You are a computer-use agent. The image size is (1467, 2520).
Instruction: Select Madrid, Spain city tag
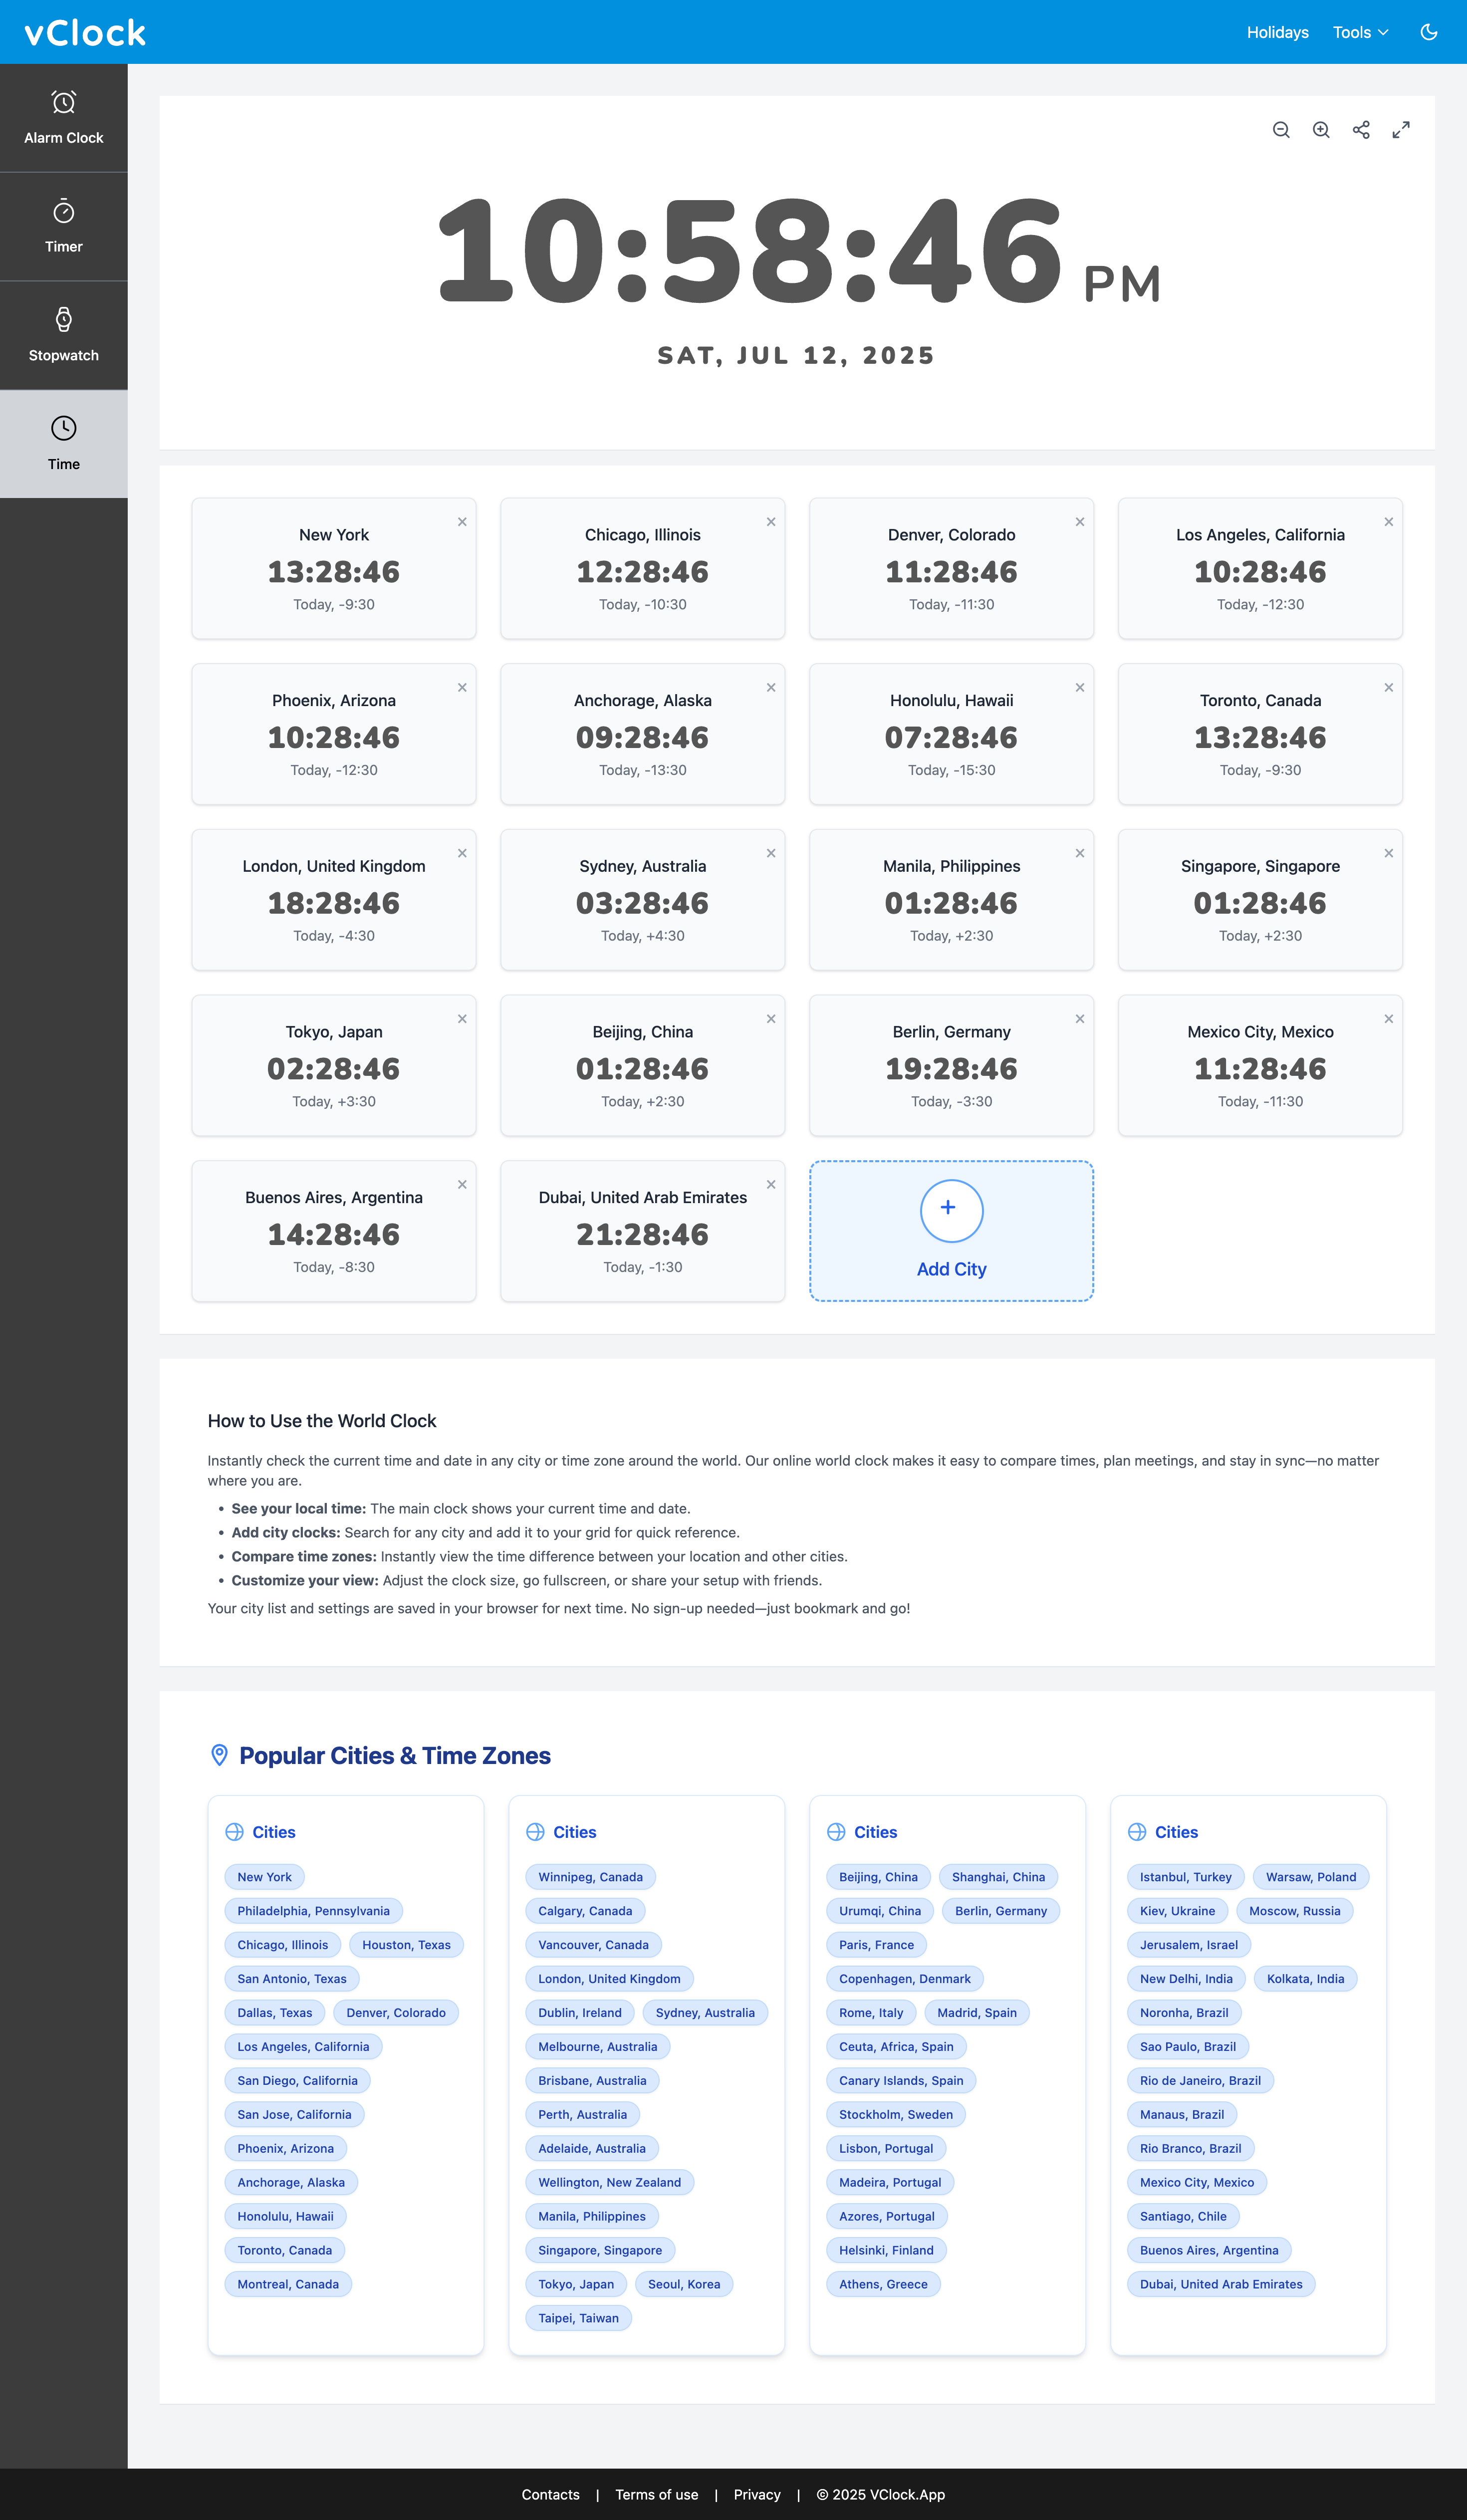pos(976,2013)
